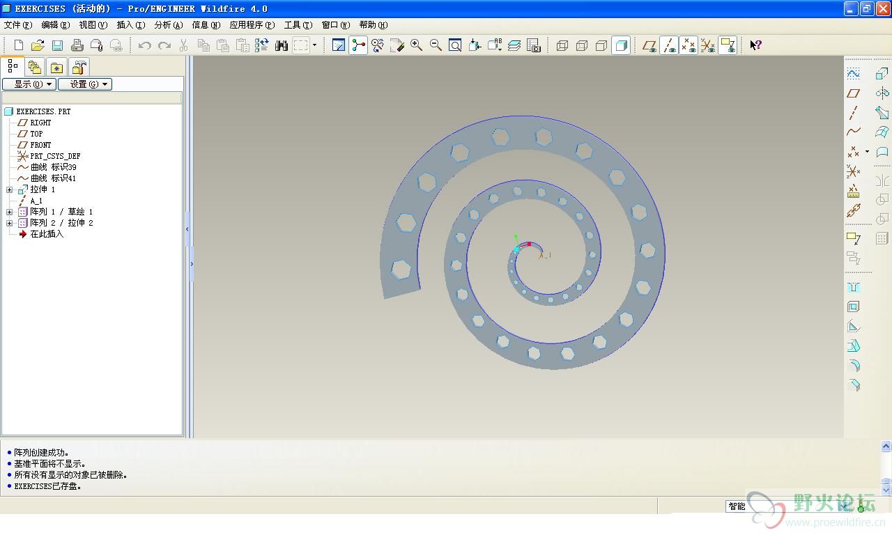Open the datum point tool flyout arrow
892x535 pixels.
[x=867, y=151]
